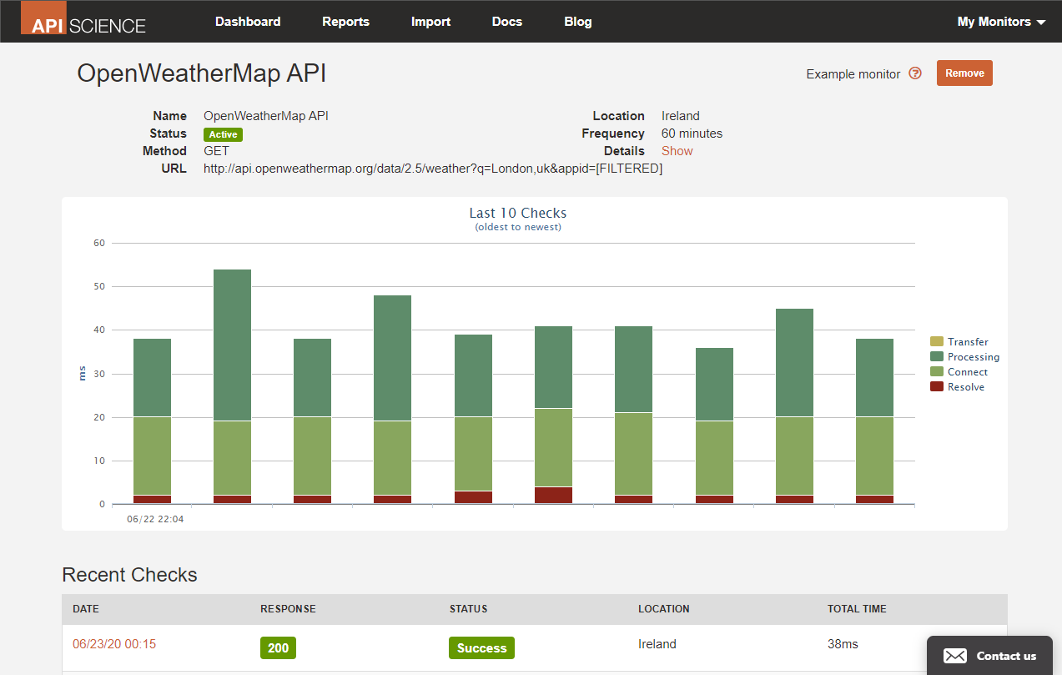
Task: Open the 06/23/20 00:15 check link
Action: click(114, 644)
